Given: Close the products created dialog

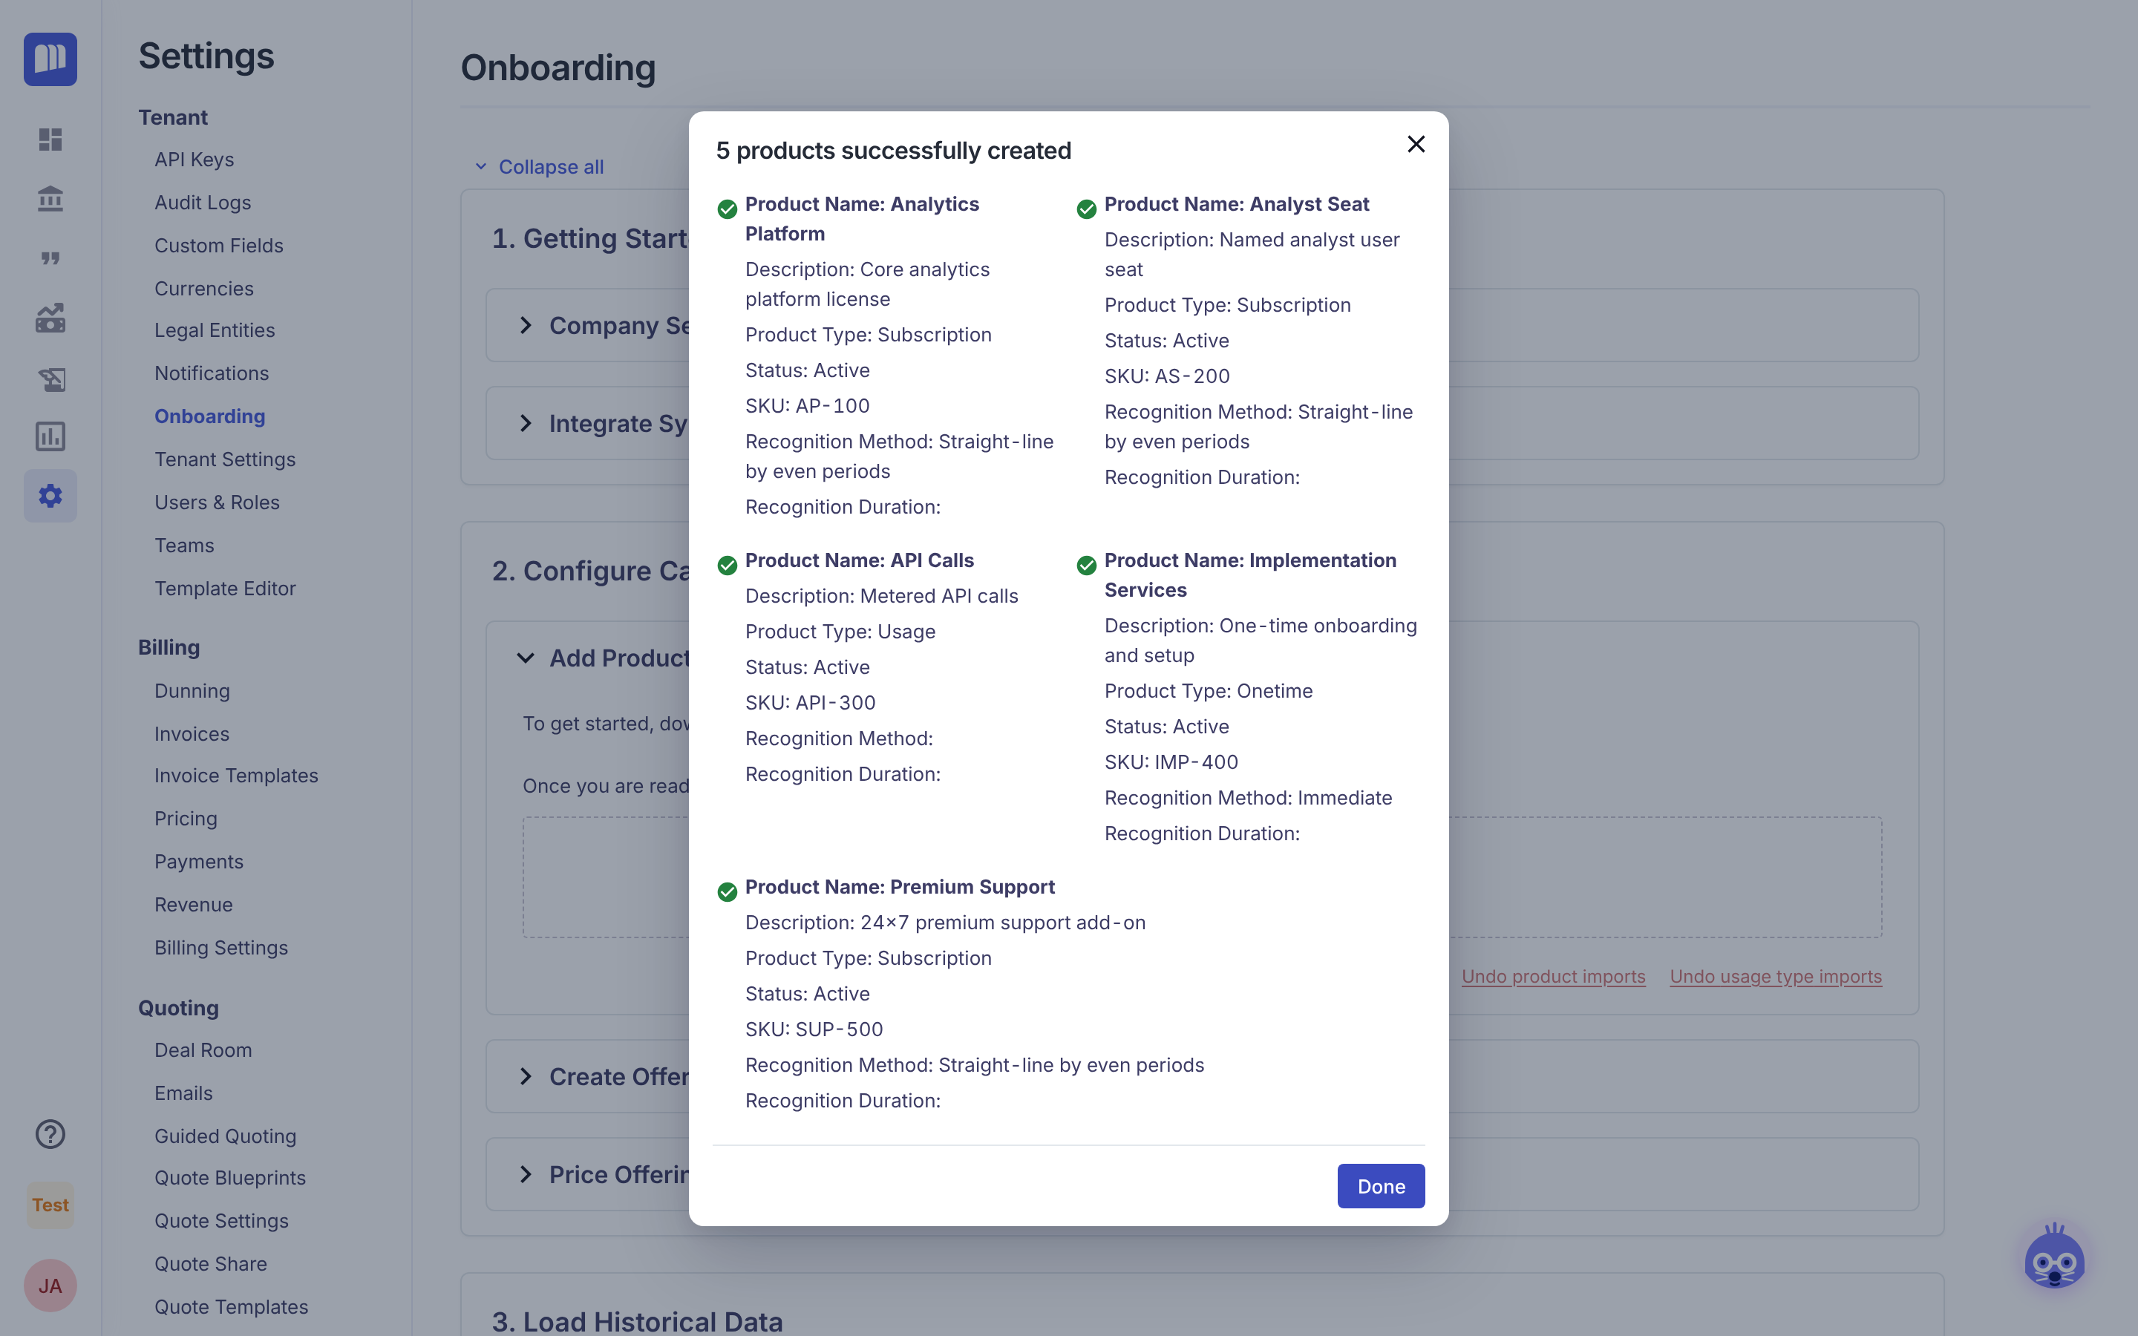Looking at the screenshot, I should (1416, 144).
